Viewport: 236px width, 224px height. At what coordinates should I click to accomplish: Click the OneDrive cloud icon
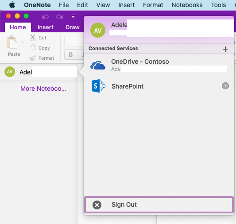98,65
